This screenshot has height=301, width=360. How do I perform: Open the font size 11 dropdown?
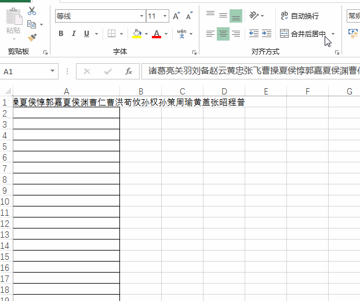click(165, 16)
